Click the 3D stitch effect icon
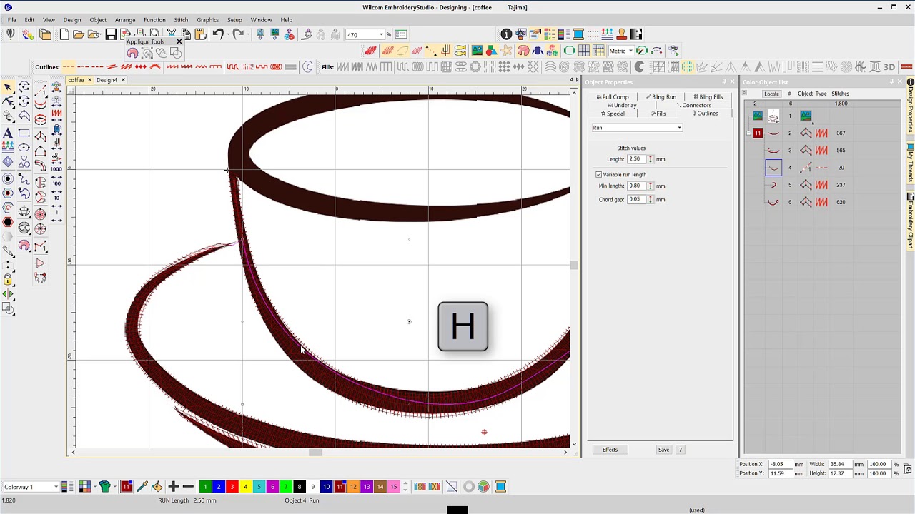Screen dimensions: 915x514 click(889, 67)
